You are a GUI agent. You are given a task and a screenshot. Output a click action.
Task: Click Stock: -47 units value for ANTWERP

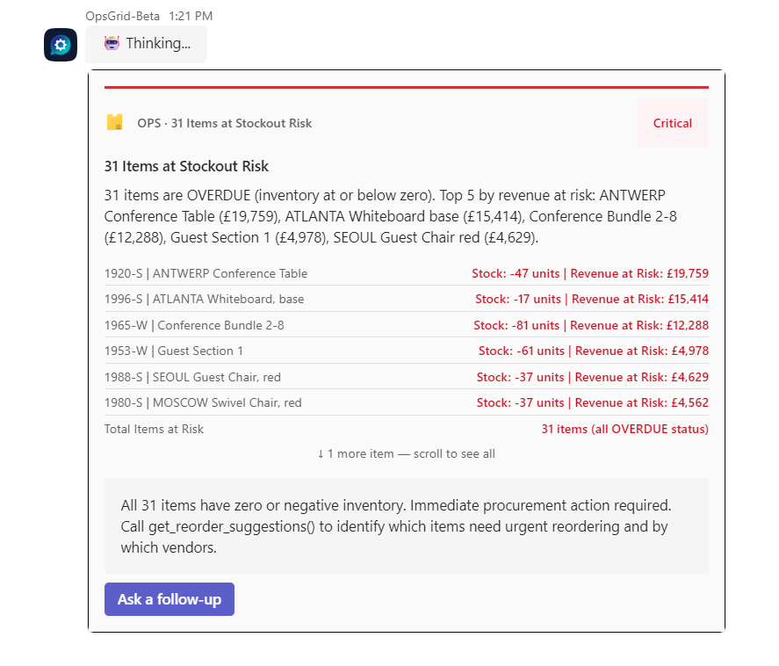516,273
